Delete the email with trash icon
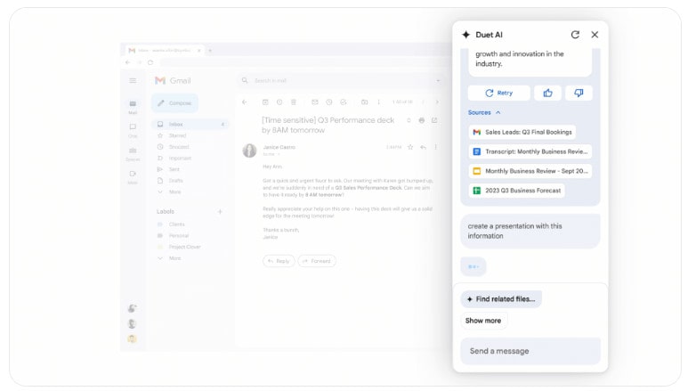Viewport: 688px width, 391px height. coord(294,102)
